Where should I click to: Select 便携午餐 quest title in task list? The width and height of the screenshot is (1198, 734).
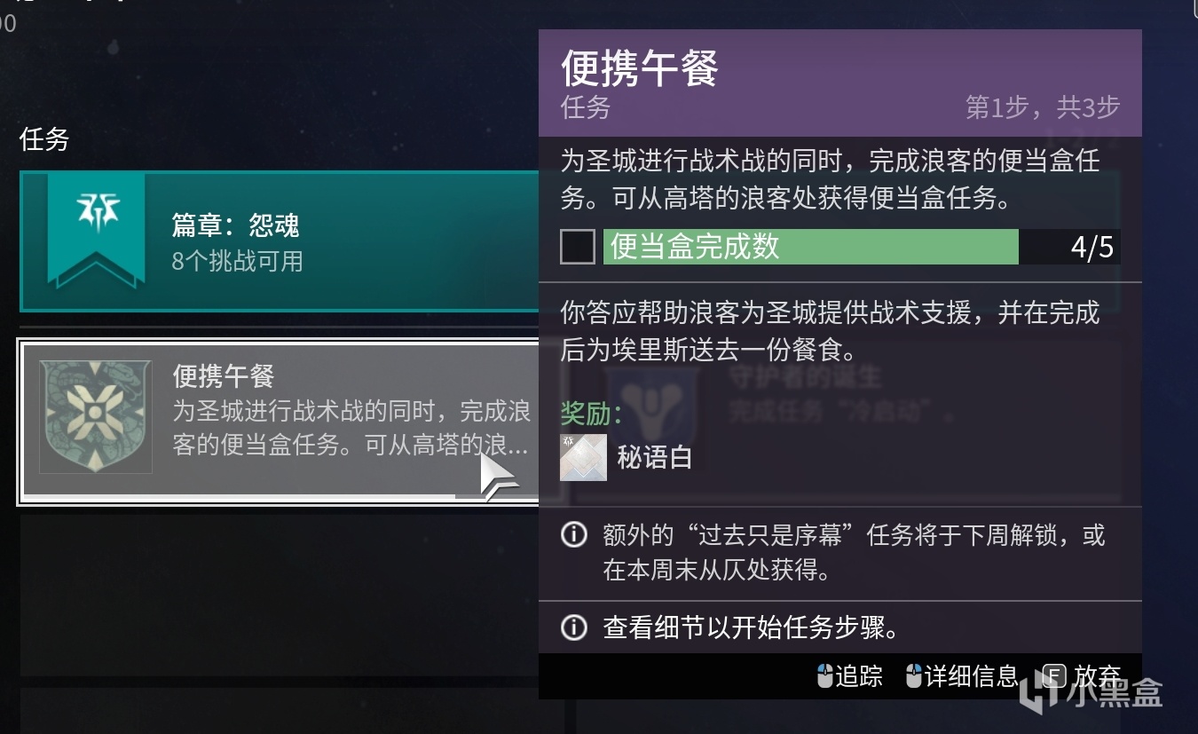click(x=223, y=376)
